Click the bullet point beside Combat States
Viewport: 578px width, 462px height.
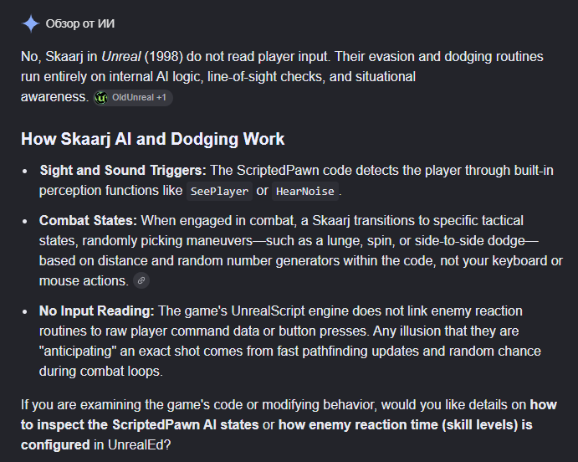pos(25,221)
